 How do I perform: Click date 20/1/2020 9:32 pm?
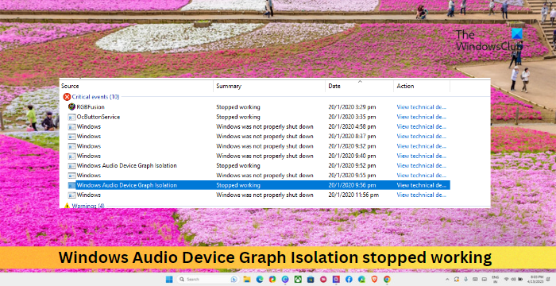pyautogui.click(x=352, y=146)
